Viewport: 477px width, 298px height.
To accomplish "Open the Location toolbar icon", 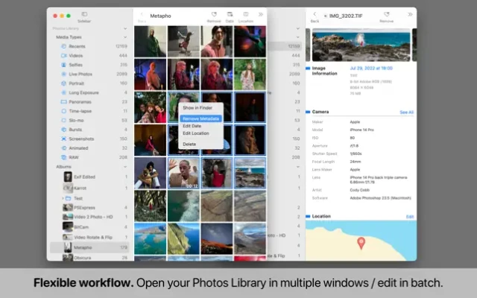I will point(246,14).
